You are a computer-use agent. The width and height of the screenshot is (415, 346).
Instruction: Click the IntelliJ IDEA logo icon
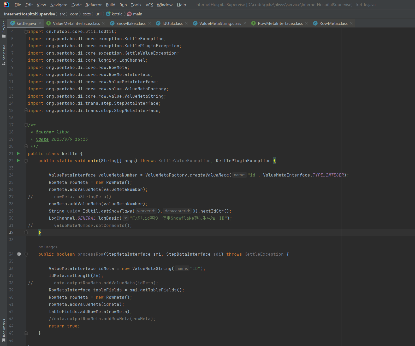click(x=7, y=4)
